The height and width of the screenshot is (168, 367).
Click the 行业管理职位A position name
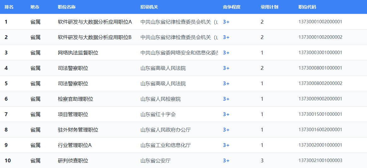[75, 145]
